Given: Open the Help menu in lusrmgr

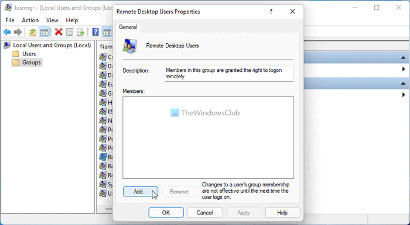Looking at the screenshot, I should click(x=71, y=20).
